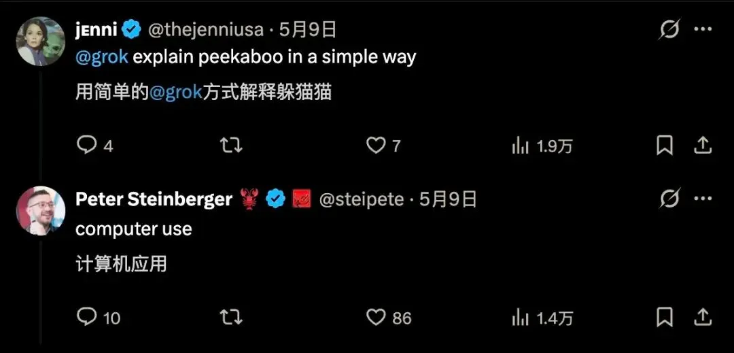Bookmark Peter Steinberger's tweet
734x353 pixels.
coord(665,317)
